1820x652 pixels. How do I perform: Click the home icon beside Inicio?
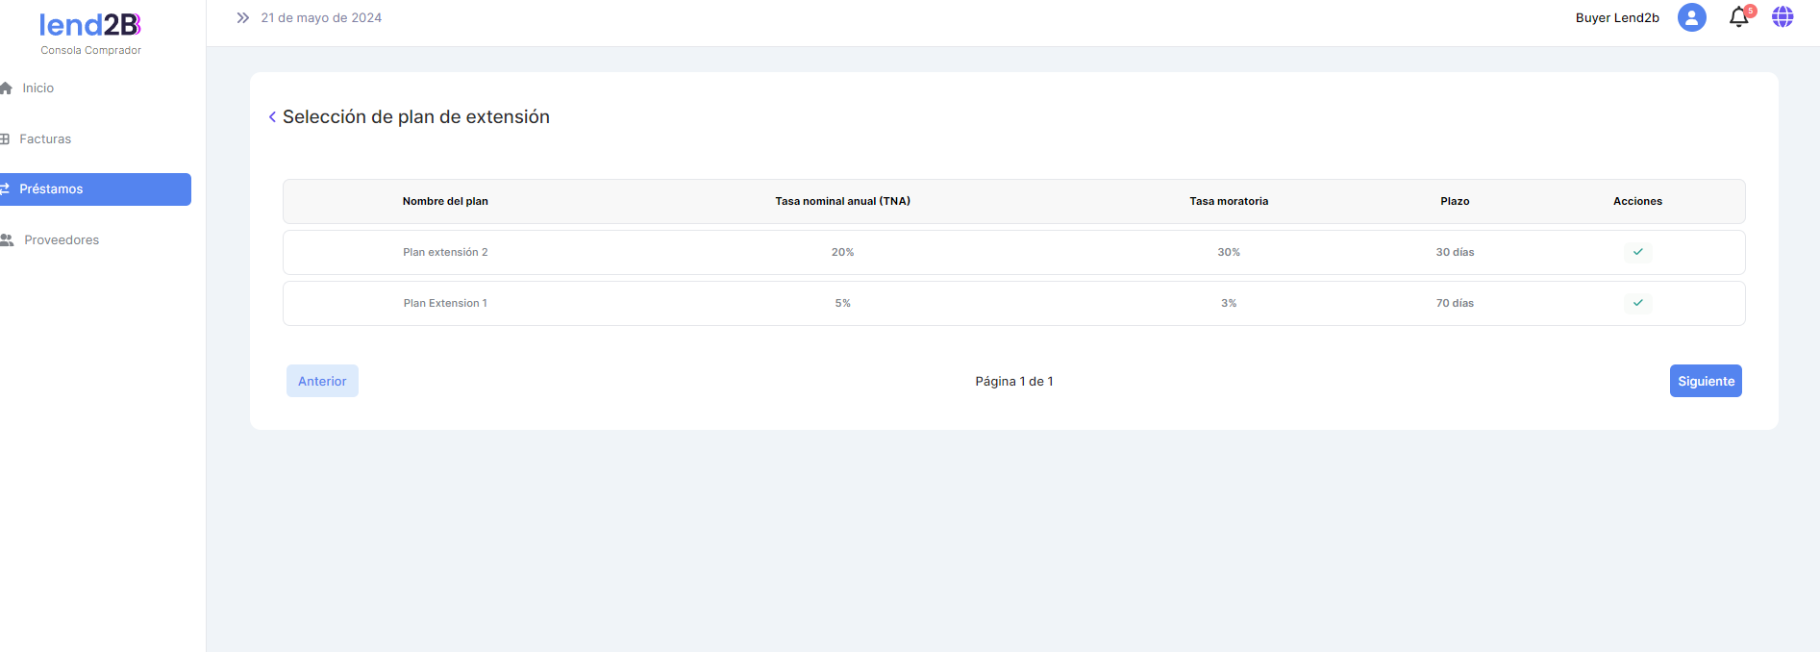6,88
